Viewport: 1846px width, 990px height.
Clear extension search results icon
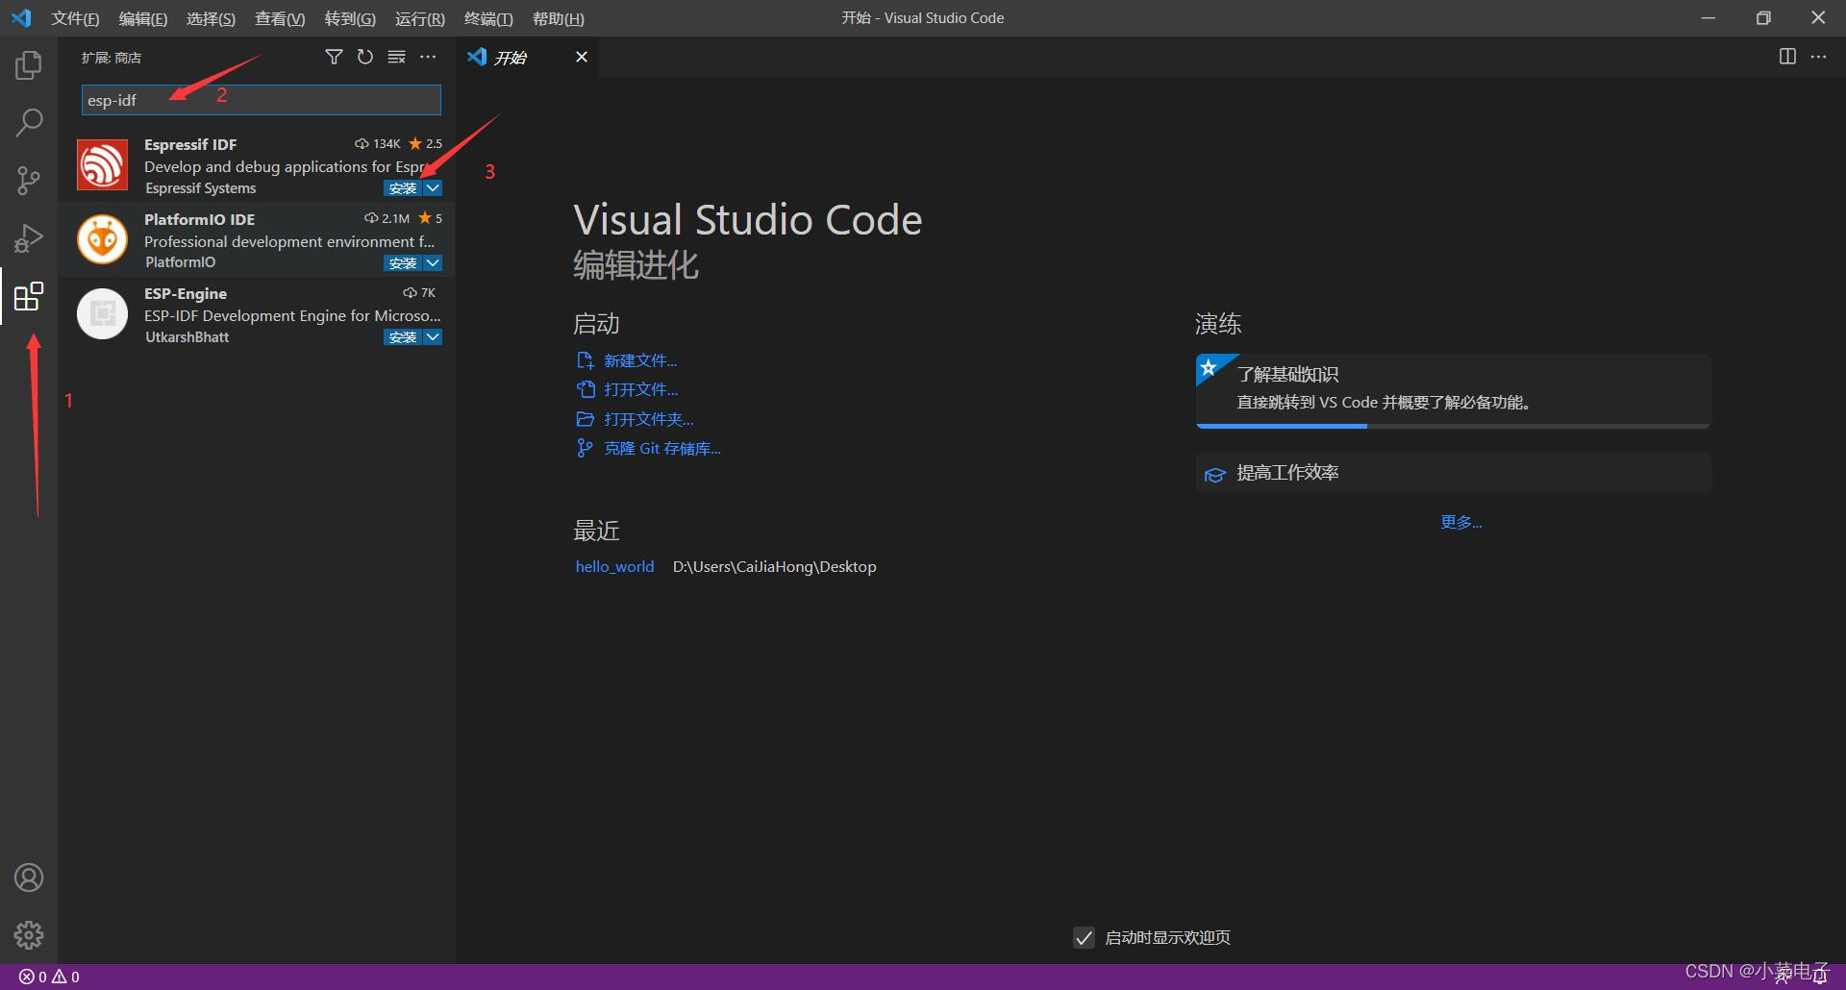coord(396,58)
